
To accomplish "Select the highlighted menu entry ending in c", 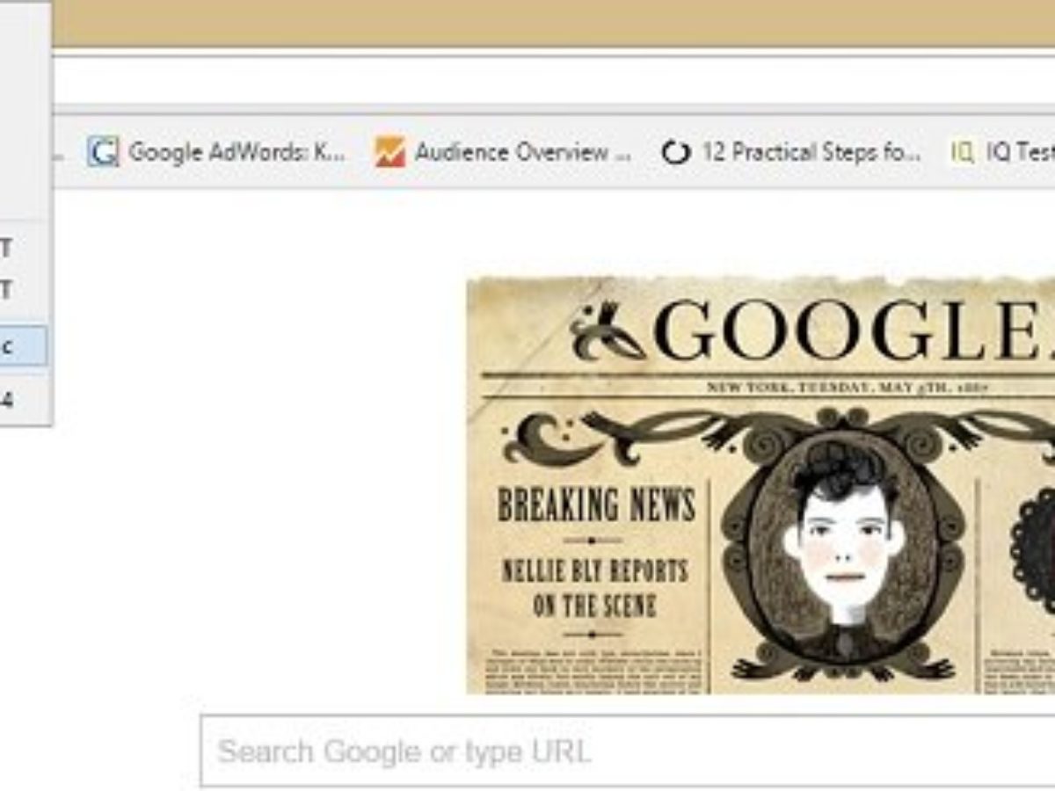I will (x=24, y=346).
